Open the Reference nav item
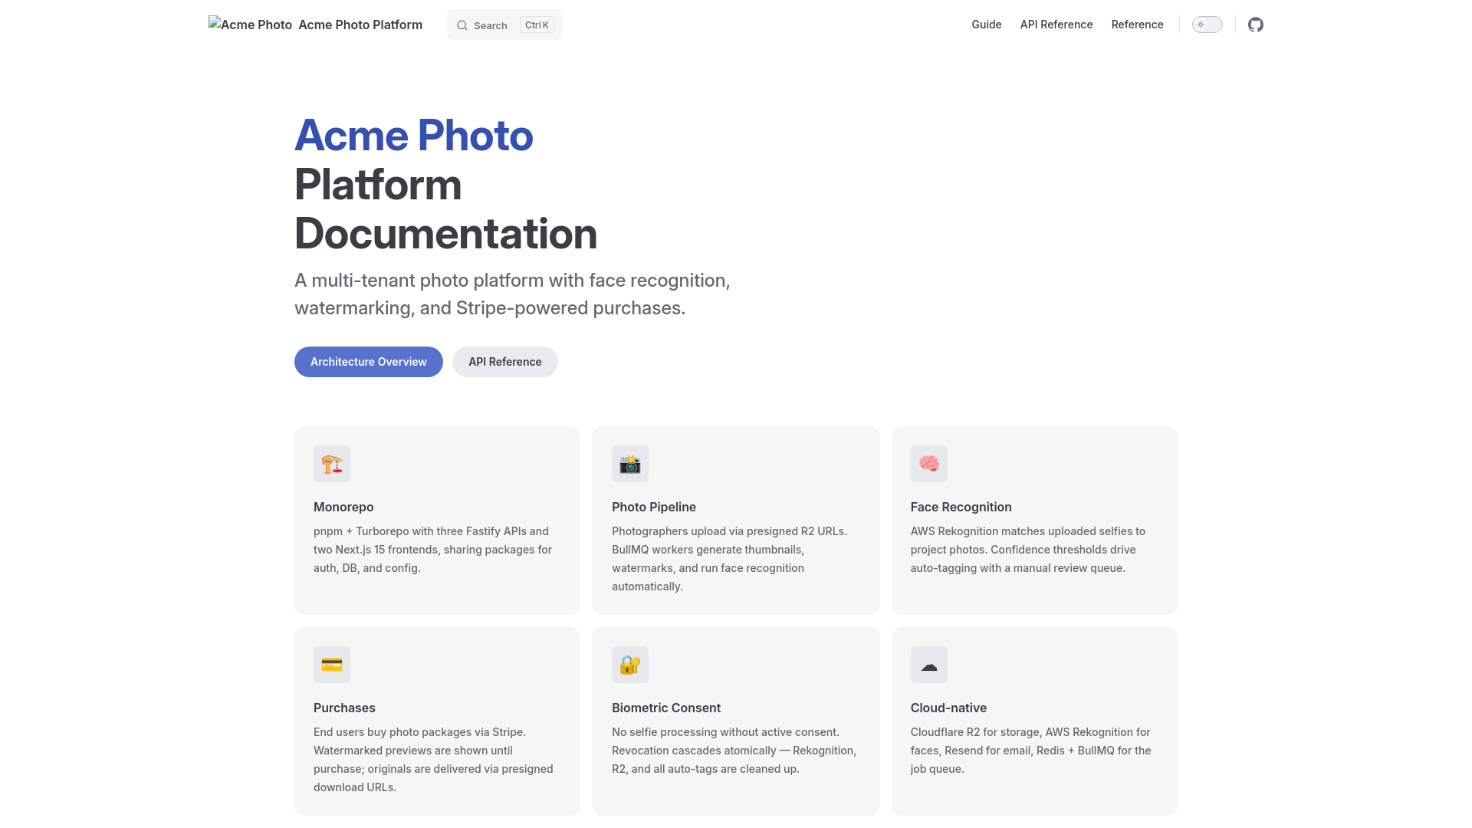 [x=1137, y=25]
